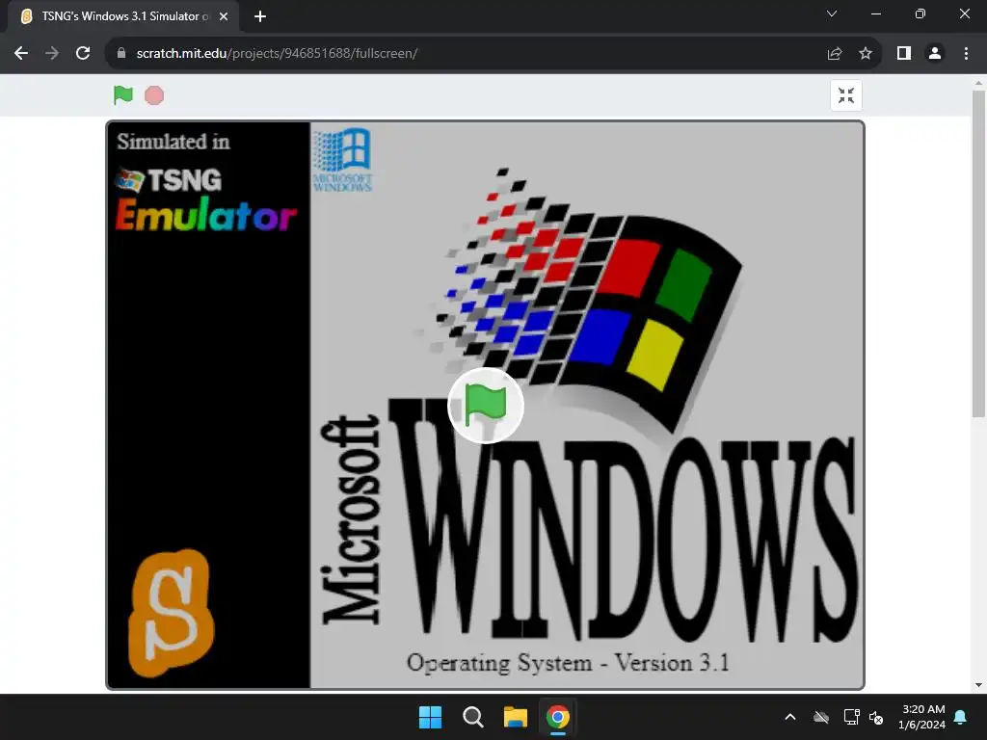Click the green flag in the Scratch toolbar
987x740 pixels.
(123, 95)
